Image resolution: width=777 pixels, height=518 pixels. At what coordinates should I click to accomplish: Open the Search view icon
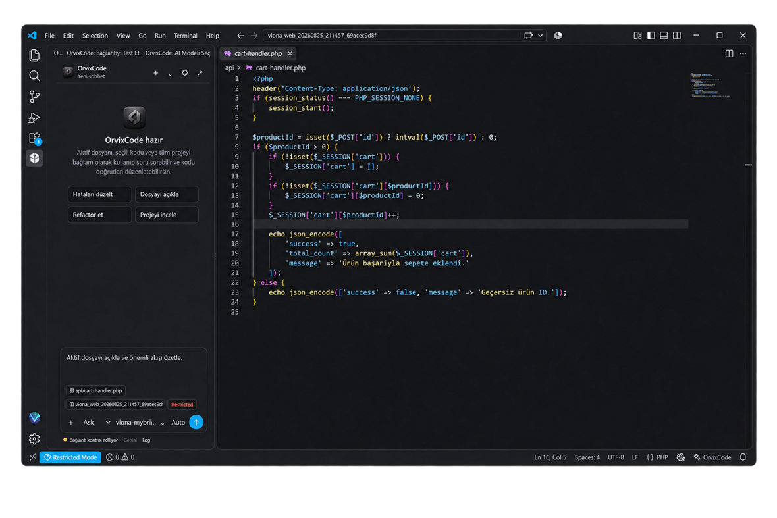[x=34, y=76]
